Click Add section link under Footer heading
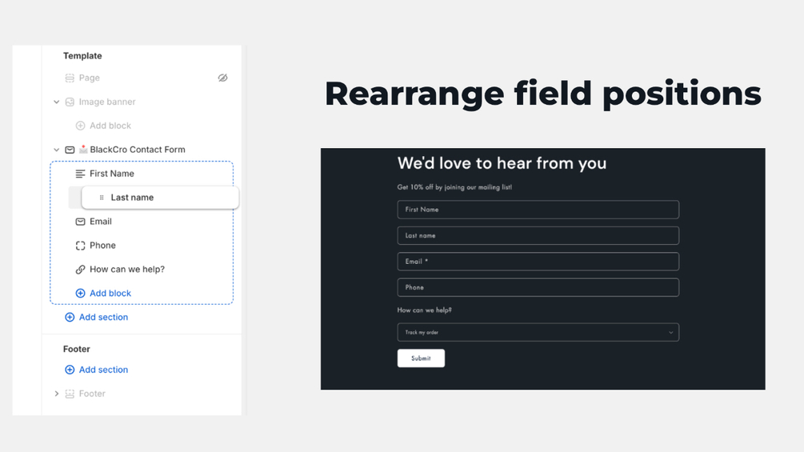 103,370
